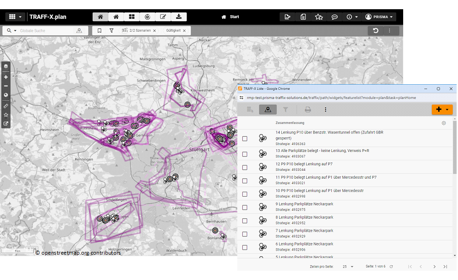Click the map filter funnel icon

[x=112, y=31]
